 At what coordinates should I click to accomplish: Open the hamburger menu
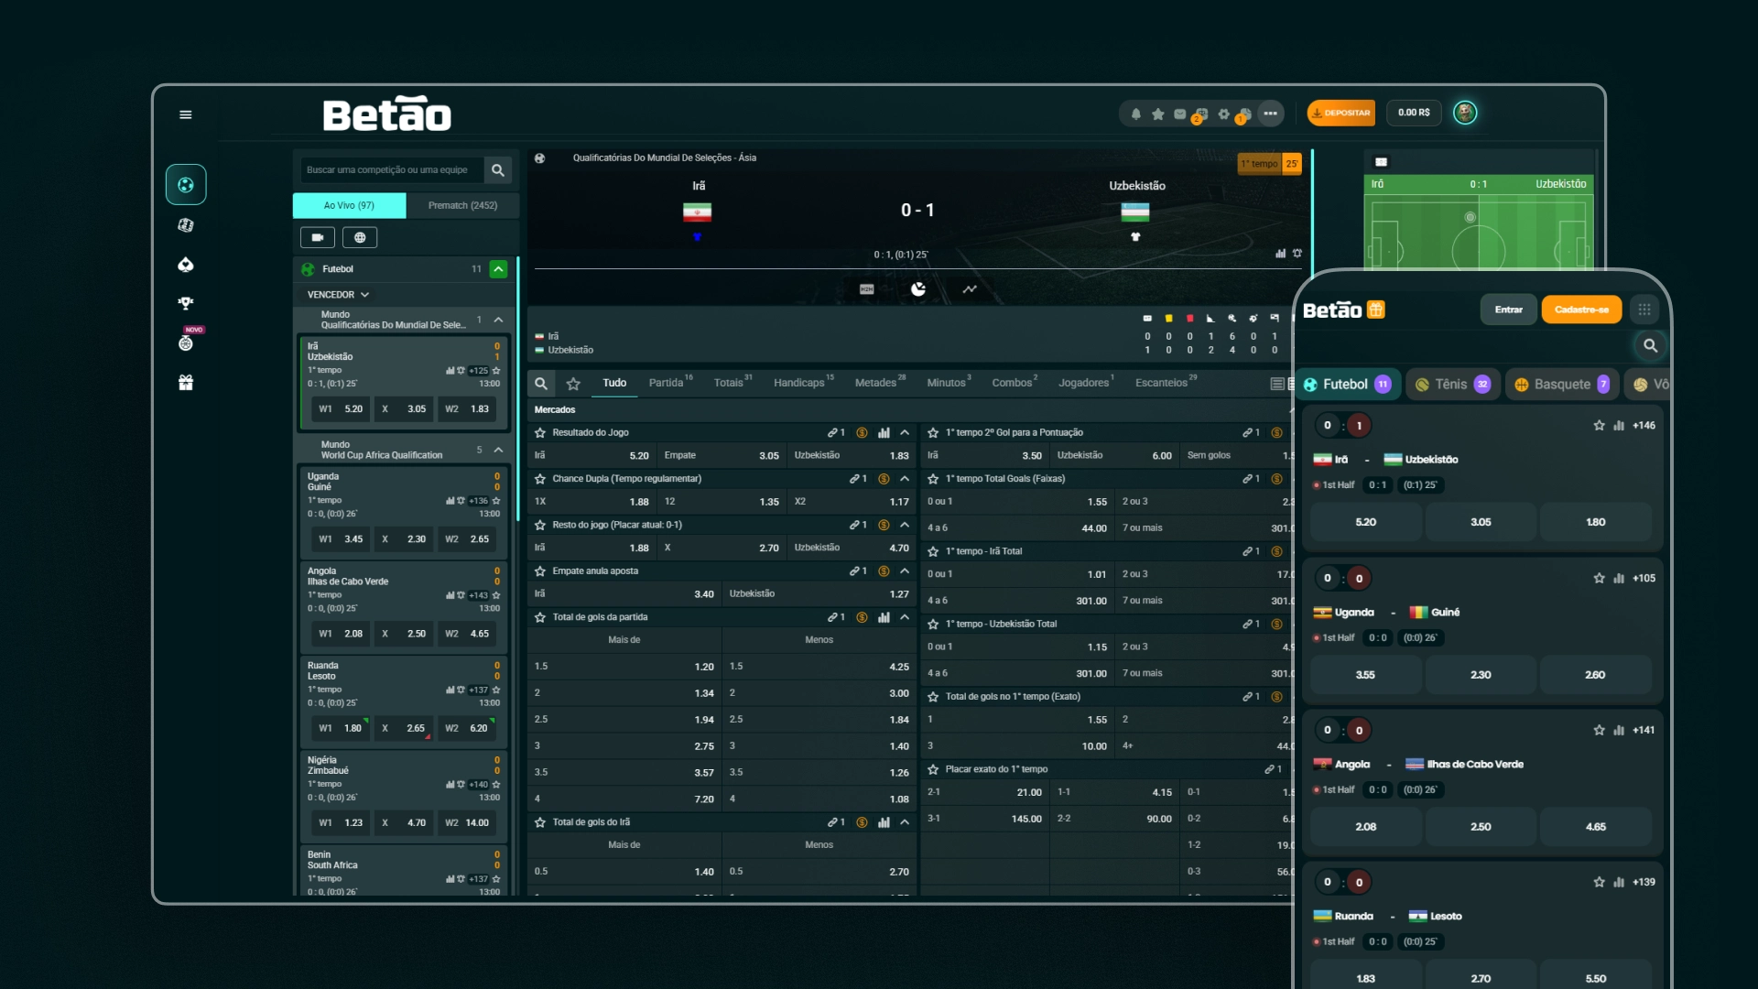pos(186,114)
